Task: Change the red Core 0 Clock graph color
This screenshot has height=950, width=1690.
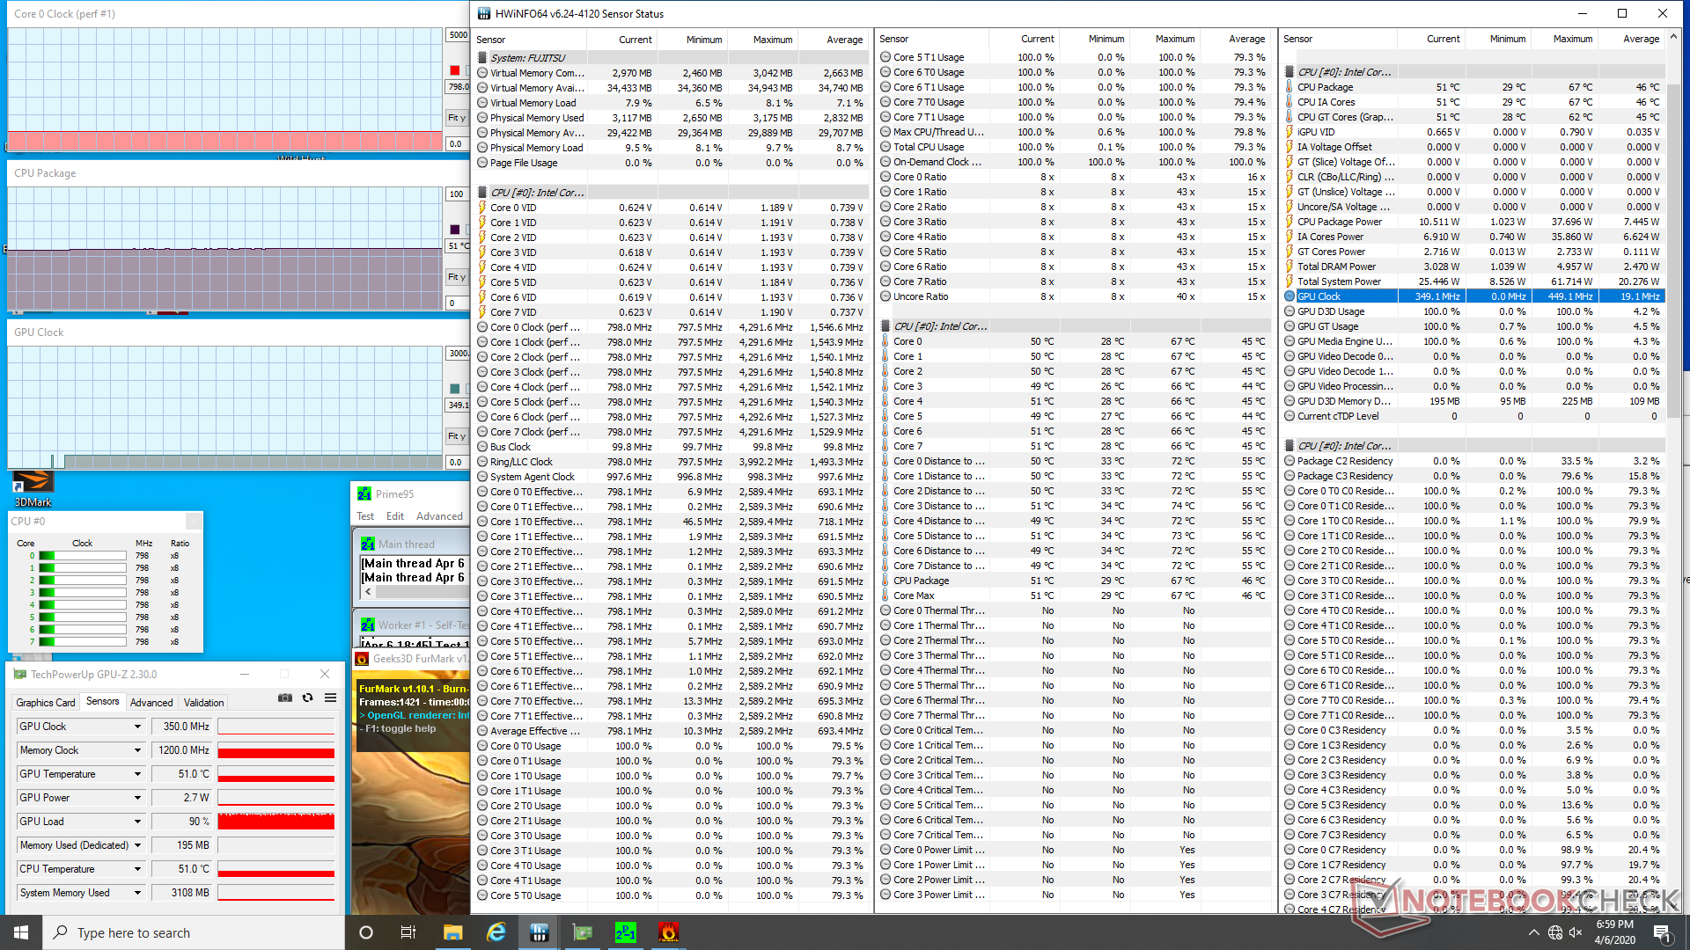Action: click(455, 70)
